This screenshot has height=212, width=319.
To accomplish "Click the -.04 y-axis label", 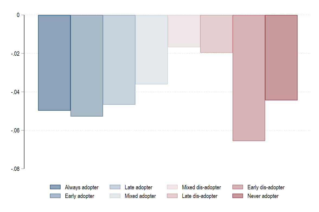I will tap(15, 92).
